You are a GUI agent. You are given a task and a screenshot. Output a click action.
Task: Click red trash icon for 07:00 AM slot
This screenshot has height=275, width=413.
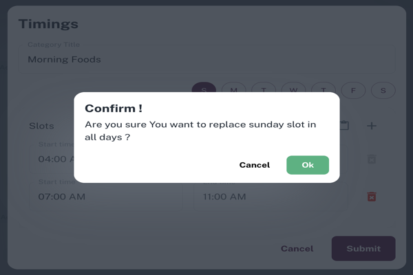(x=372, y=197)
